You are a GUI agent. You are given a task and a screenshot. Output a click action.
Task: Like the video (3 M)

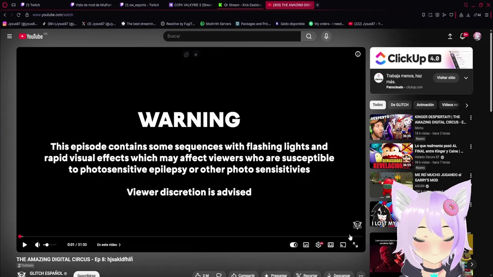[202, 275]
